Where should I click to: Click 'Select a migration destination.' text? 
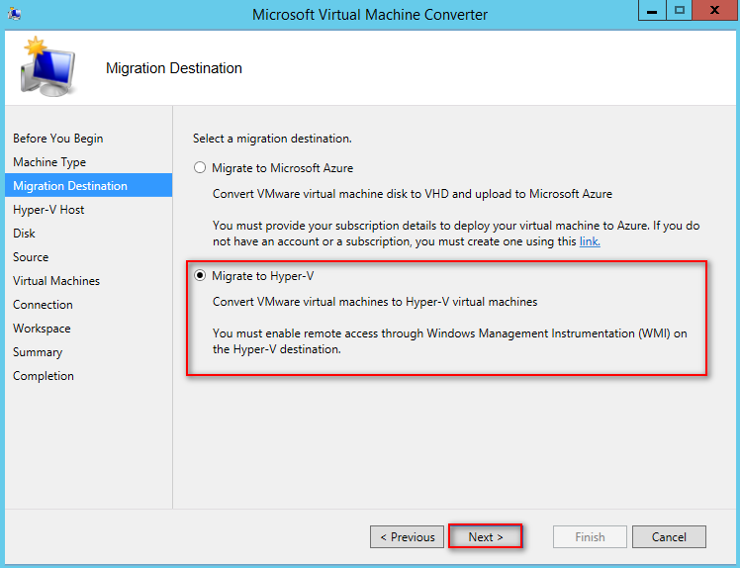[x=272, y=139]
